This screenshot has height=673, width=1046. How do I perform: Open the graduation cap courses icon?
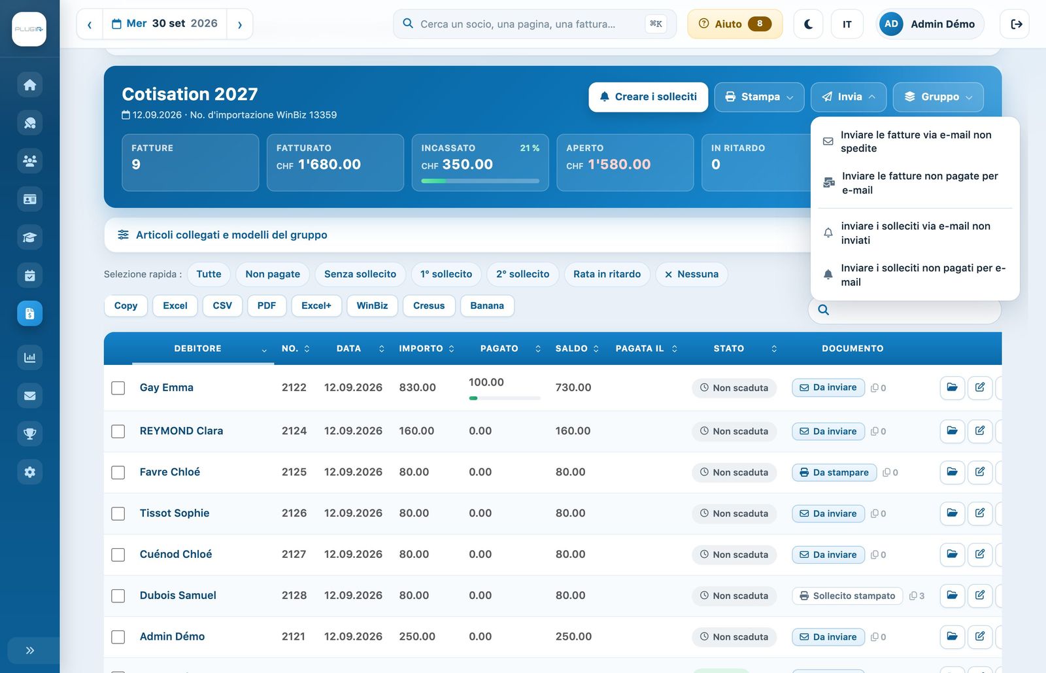click(x=29, y=237)
